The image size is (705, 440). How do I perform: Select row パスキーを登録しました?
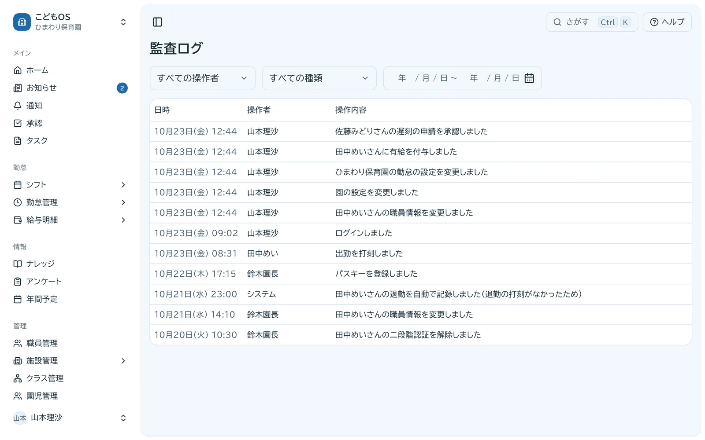pyautogui.click(x=421, y=274)
